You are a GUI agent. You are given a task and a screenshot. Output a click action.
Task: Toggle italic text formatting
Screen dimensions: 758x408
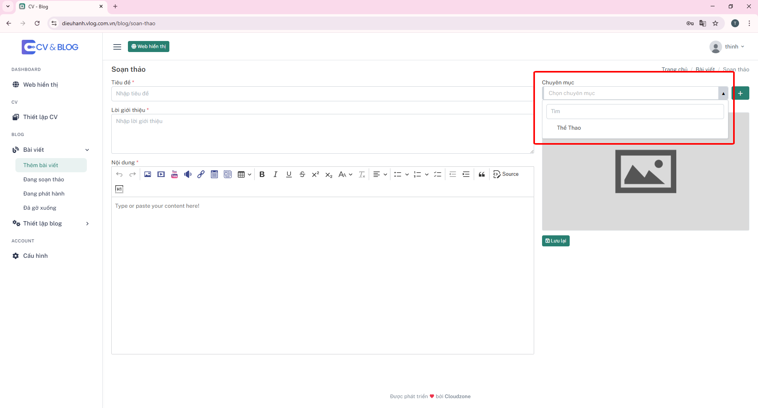coord(275,174)
